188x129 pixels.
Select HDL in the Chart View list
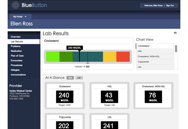pos(155,51)
